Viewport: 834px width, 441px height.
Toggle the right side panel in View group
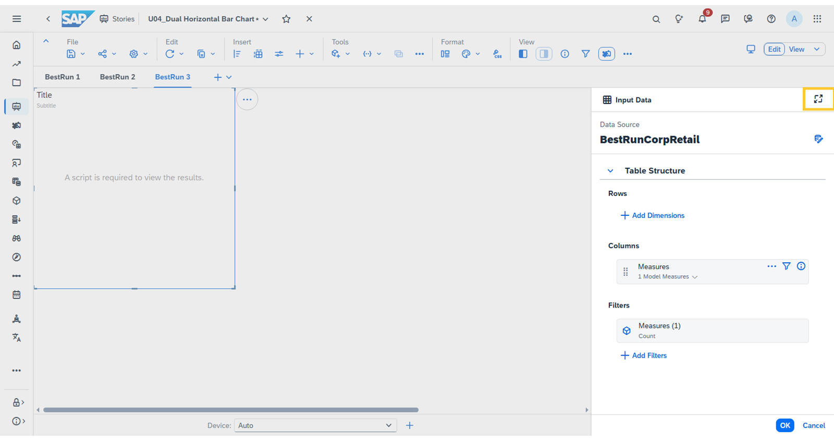(x=544, y=54)
